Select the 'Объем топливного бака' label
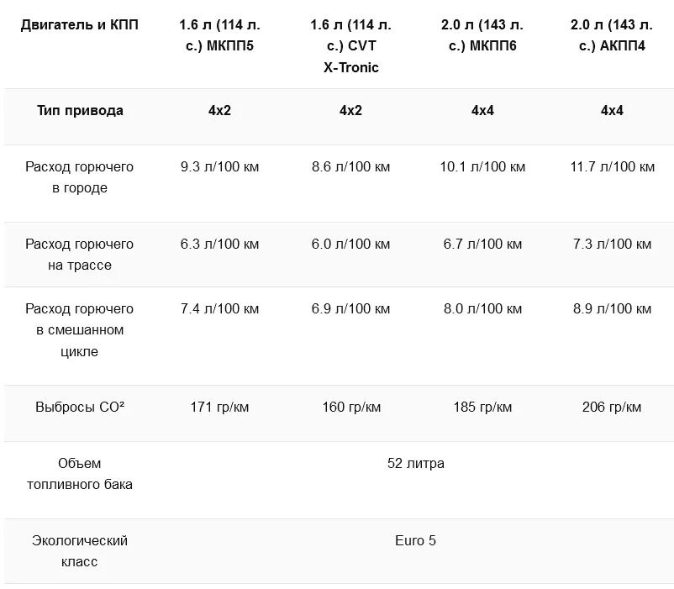This screenshot has height=589, width=674. tap(79, 474)
